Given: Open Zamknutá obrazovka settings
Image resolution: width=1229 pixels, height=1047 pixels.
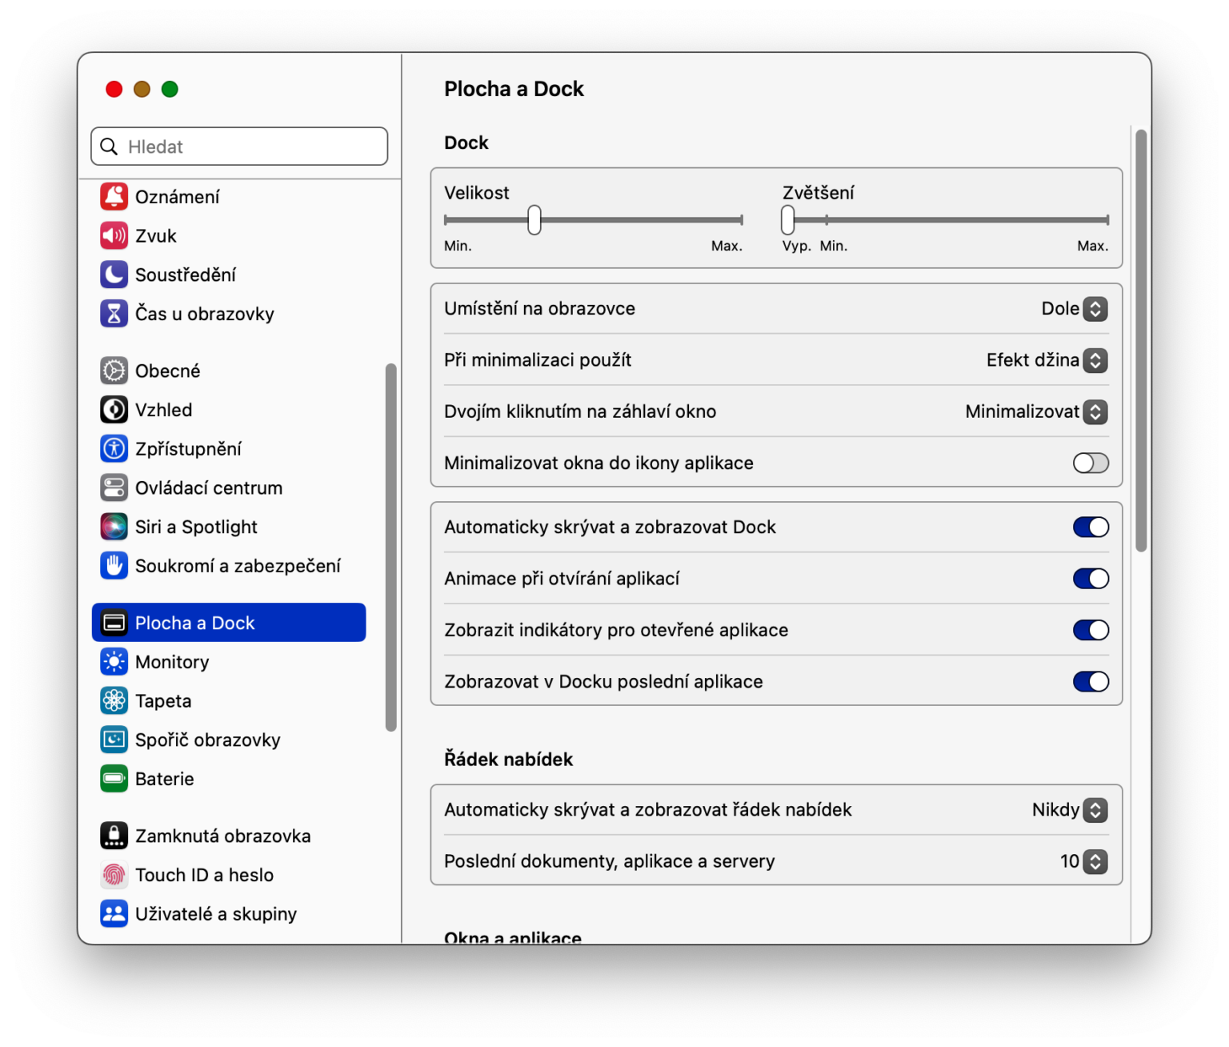Looking at the screenshot, I should pyautogui.click(x=222, y=836).
